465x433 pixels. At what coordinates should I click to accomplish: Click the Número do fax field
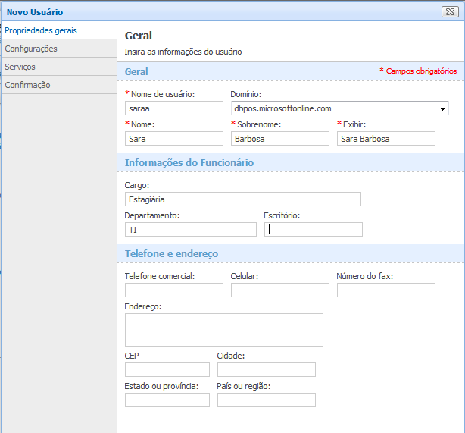tap(385, 290)
